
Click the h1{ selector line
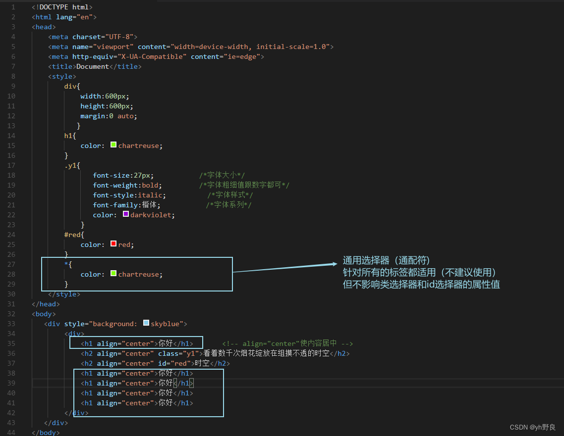click(70, 136)
